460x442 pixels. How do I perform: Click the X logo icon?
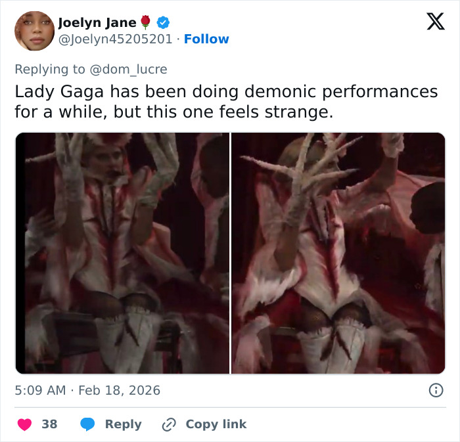(x=435, y=22)
